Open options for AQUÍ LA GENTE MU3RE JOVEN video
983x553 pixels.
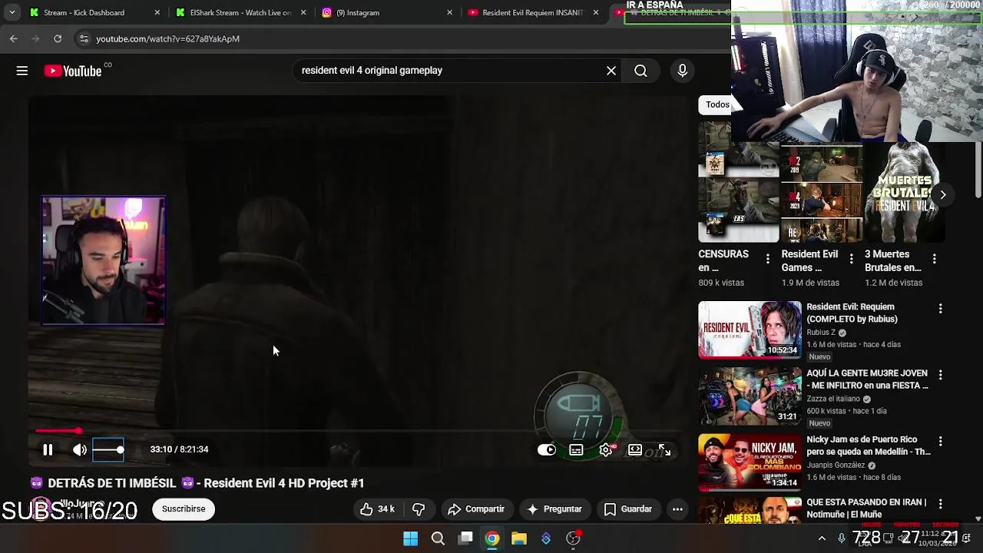coord(941,375)
